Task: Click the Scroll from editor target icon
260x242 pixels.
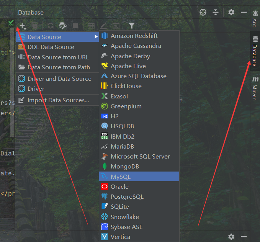Action: point(203,12)
